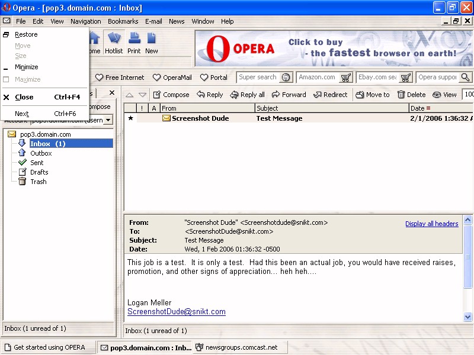Open the Bookmarks menu

[123, 21]
